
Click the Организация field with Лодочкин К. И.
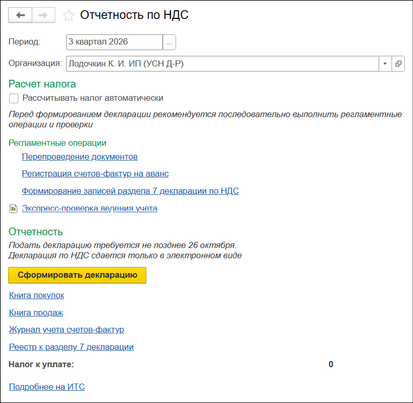click(222, 63)
